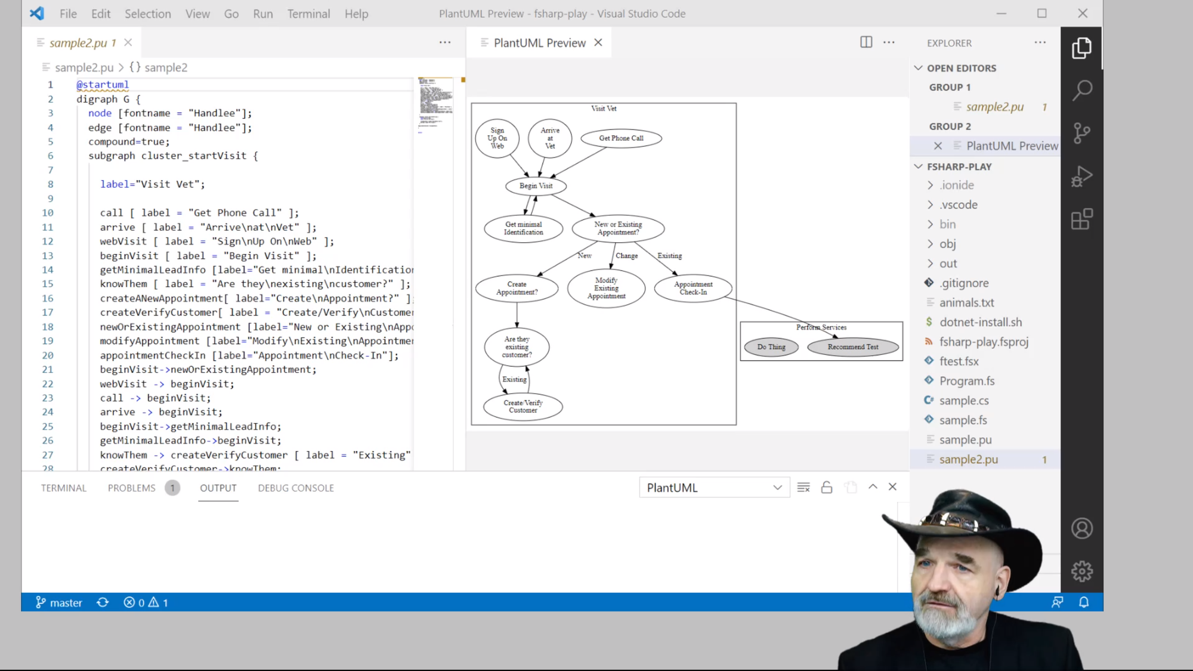Open notifications bell in the status bar

(1084, 602)
